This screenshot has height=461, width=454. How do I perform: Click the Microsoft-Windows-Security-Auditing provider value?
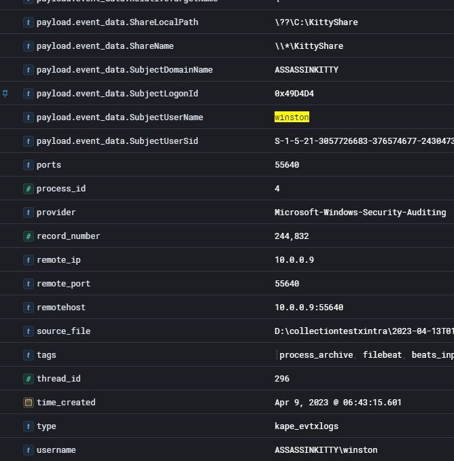pos(360,213)
